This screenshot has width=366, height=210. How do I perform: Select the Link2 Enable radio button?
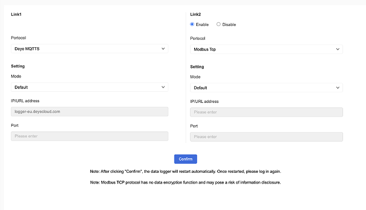(x=192, y=24)
